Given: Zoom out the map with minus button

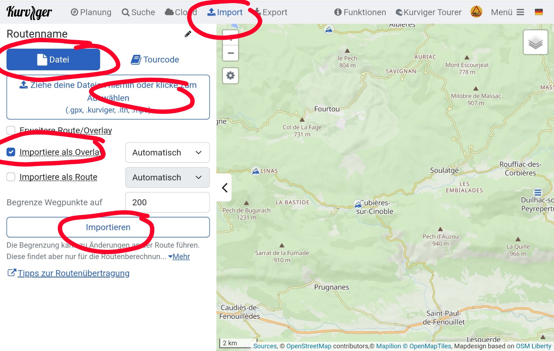Looking at the screenshot, I should 231,53.
